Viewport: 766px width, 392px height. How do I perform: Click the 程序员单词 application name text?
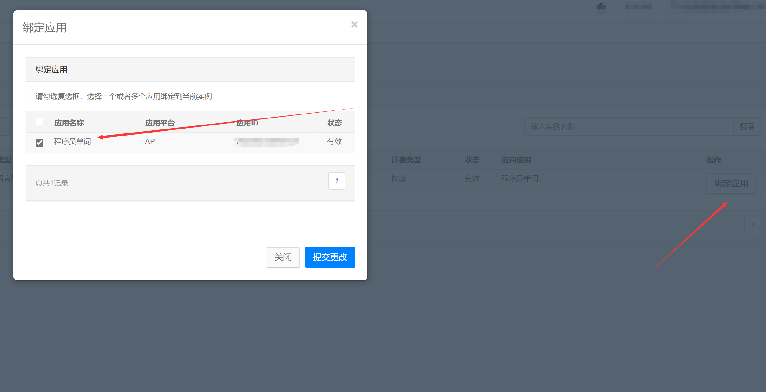[73, 141]
